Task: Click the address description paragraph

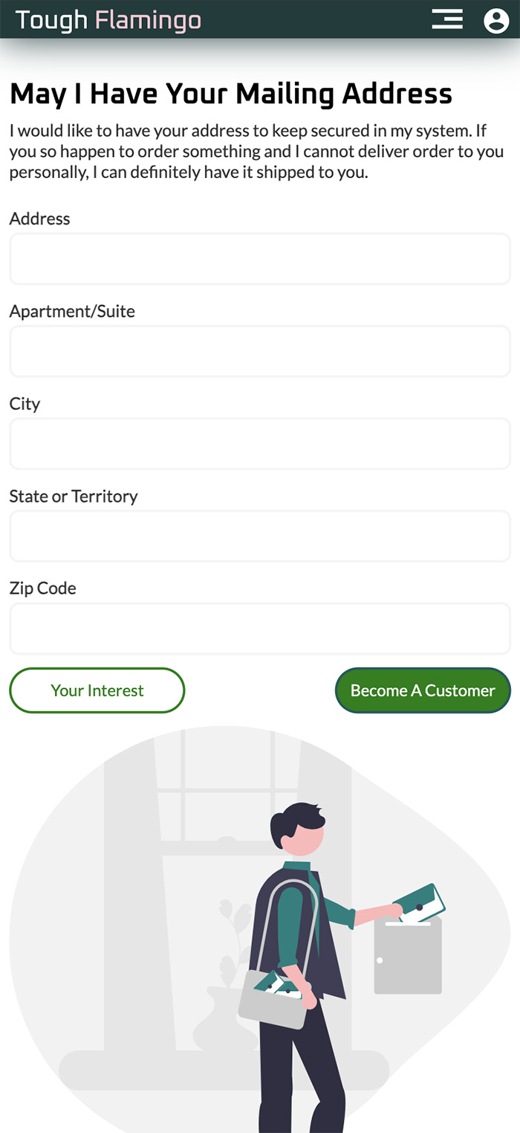Action: pos(256,152)
